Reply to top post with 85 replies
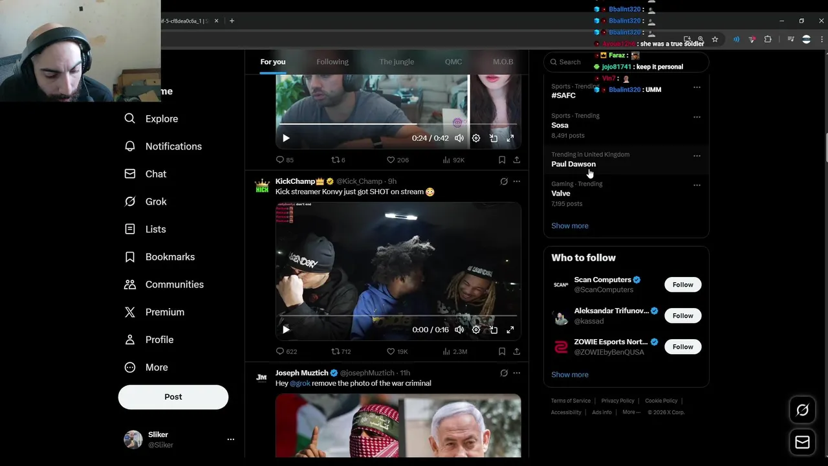This screenshot has height=466, width=828. [285, 160]
